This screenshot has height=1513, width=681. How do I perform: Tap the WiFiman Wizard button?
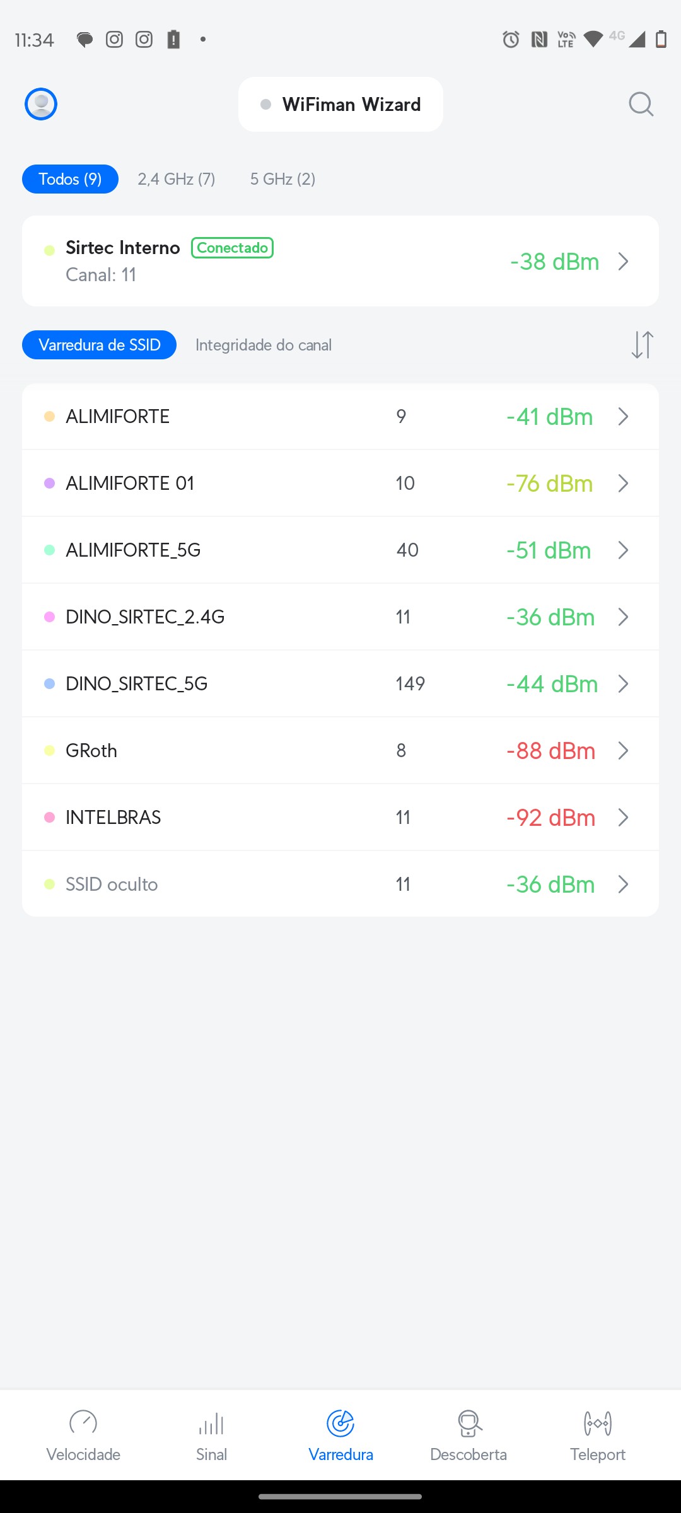click(x=340, y=105)
